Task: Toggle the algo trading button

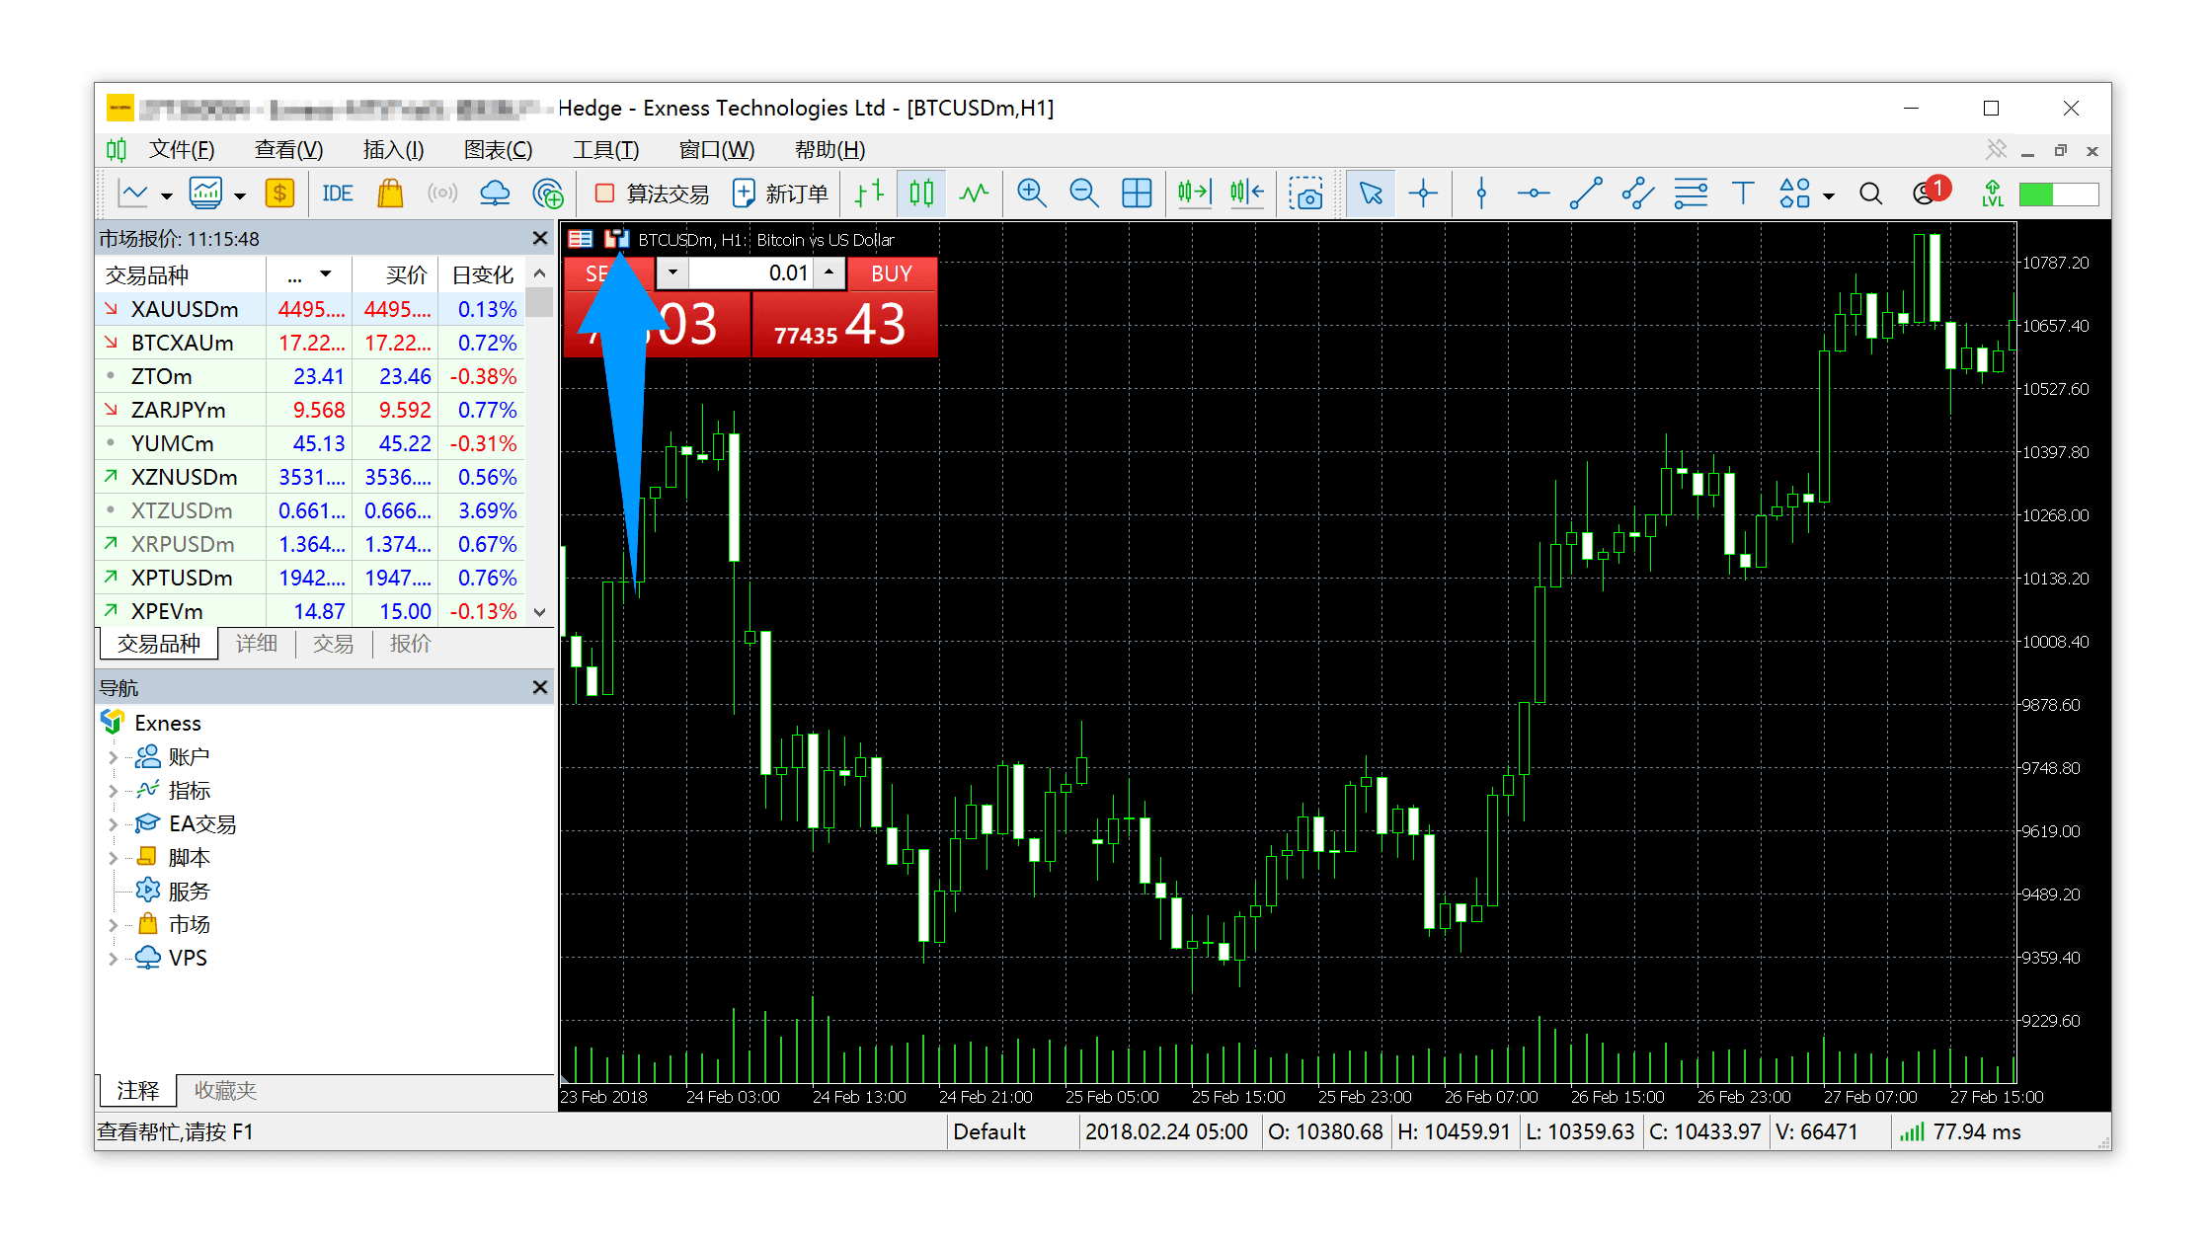Action: point(652,194)
